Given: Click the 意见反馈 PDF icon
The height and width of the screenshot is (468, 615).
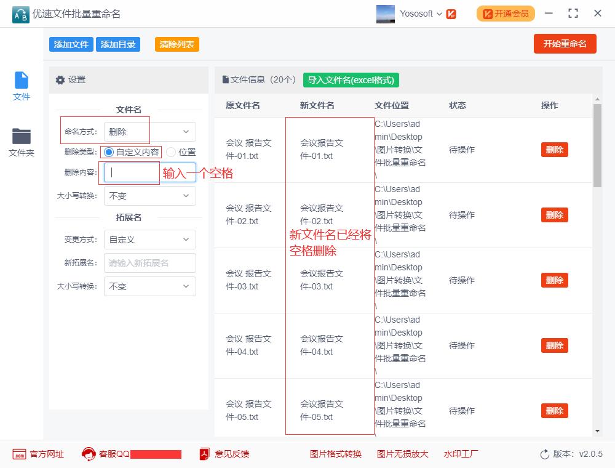Looking at the screenshot, I should pos(204,454).
